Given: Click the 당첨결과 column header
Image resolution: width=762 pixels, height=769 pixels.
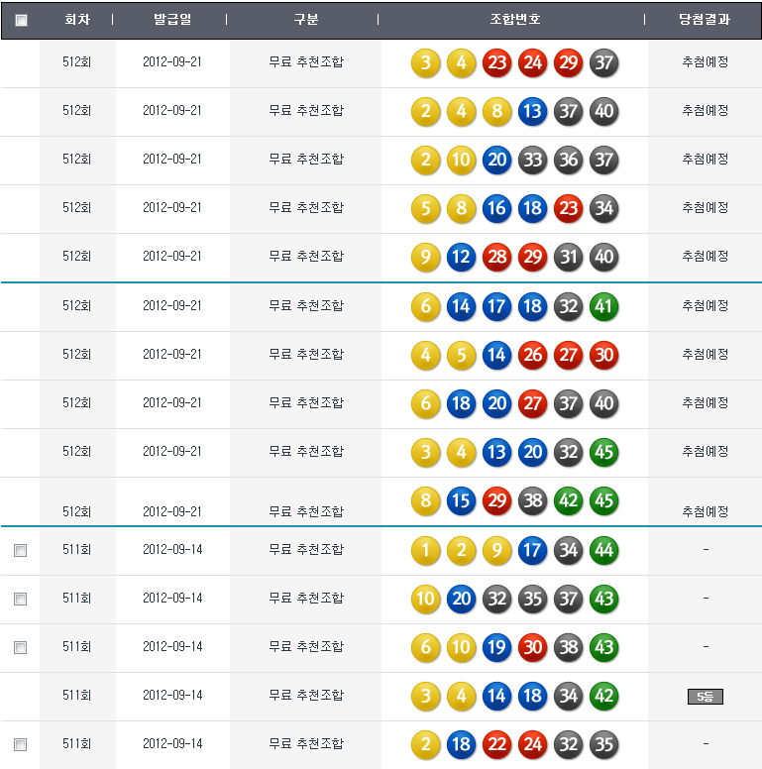Looking at the screenshot, I should coord(705,20).
